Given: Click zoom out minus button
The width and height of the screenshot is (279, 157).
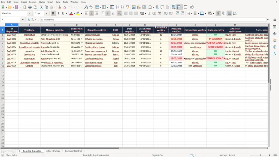Looking at the screenshot, I should [251, 155].
